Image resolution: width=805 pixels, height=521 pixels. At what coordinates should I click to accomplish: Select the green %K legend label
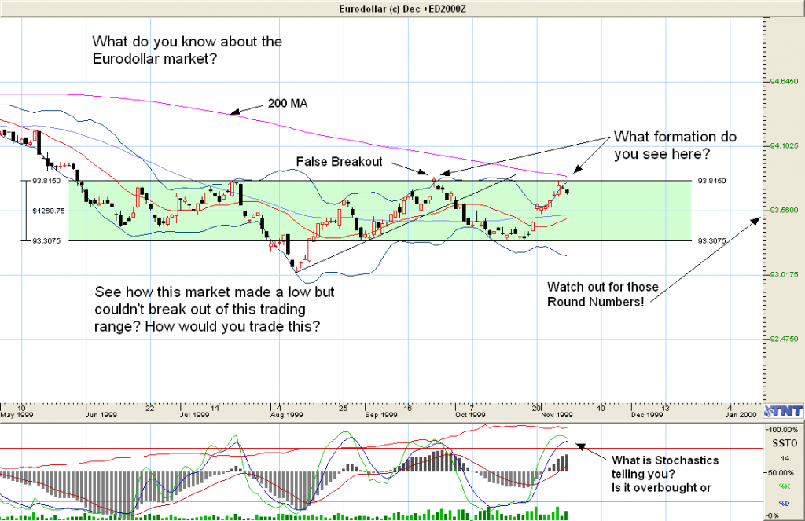pos(785,489)
